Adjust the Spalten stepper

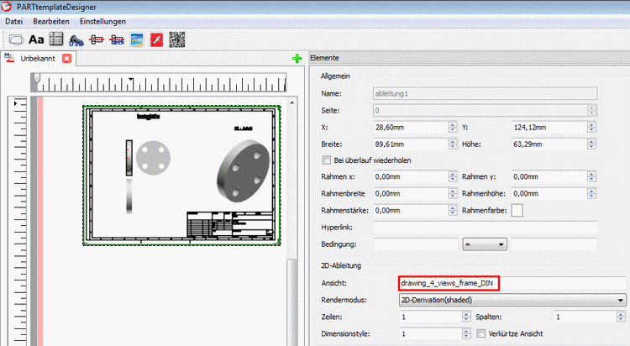(x=621, y=317)
